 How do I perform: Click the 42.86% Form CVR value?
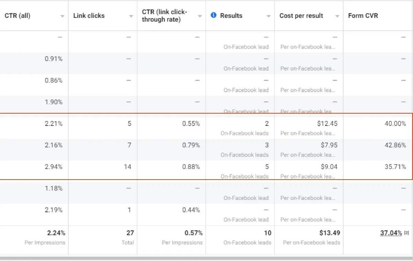coord(395,145)
